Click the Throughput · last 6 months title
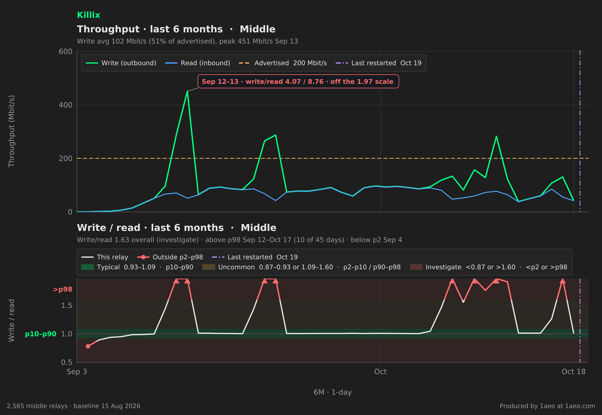The image size is (602, 415). (x=176, y=29)
